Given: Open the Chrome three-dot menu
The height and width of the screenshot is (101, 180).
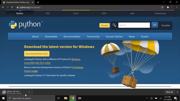Looking at the screenshot, I should coord(177,7).
